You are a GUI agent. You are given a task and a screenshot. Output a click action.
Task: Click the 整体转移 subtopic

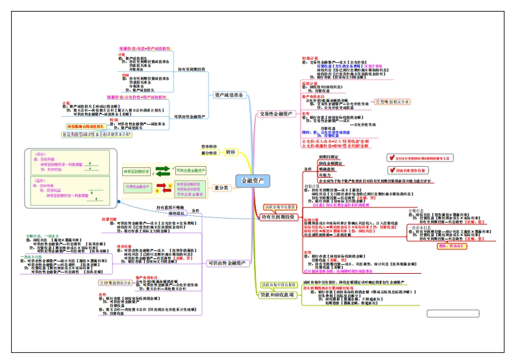[209, 147]
